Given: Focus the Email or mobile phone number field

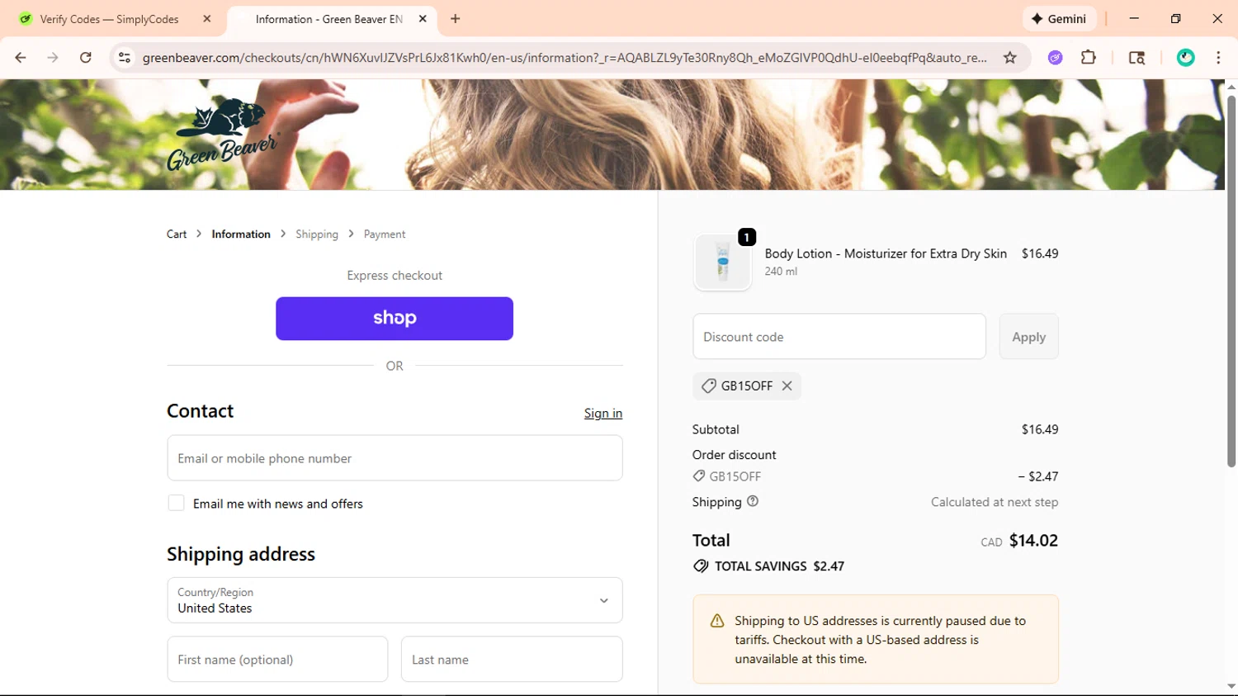Looking at the screenshot, I should pyautogui.click(x=395, y=458).
